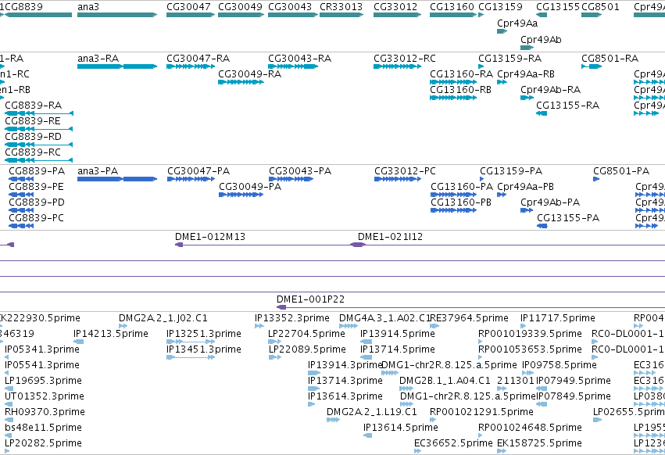
Task: Open the CG8839-PA protein label
Action: [37, 171]
